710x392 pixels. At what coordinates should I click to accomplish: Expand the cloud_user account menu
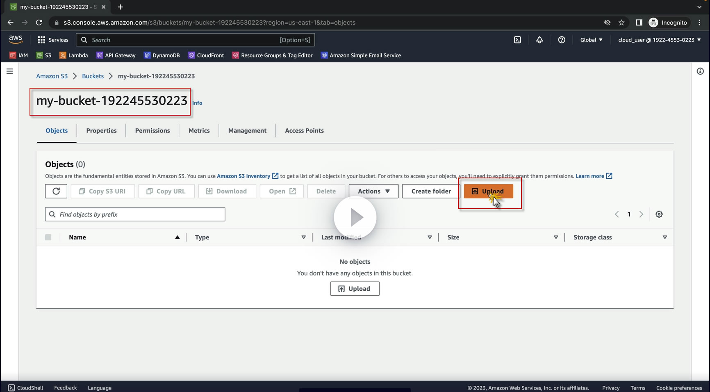pyautogui.click(x=660, y=40)
